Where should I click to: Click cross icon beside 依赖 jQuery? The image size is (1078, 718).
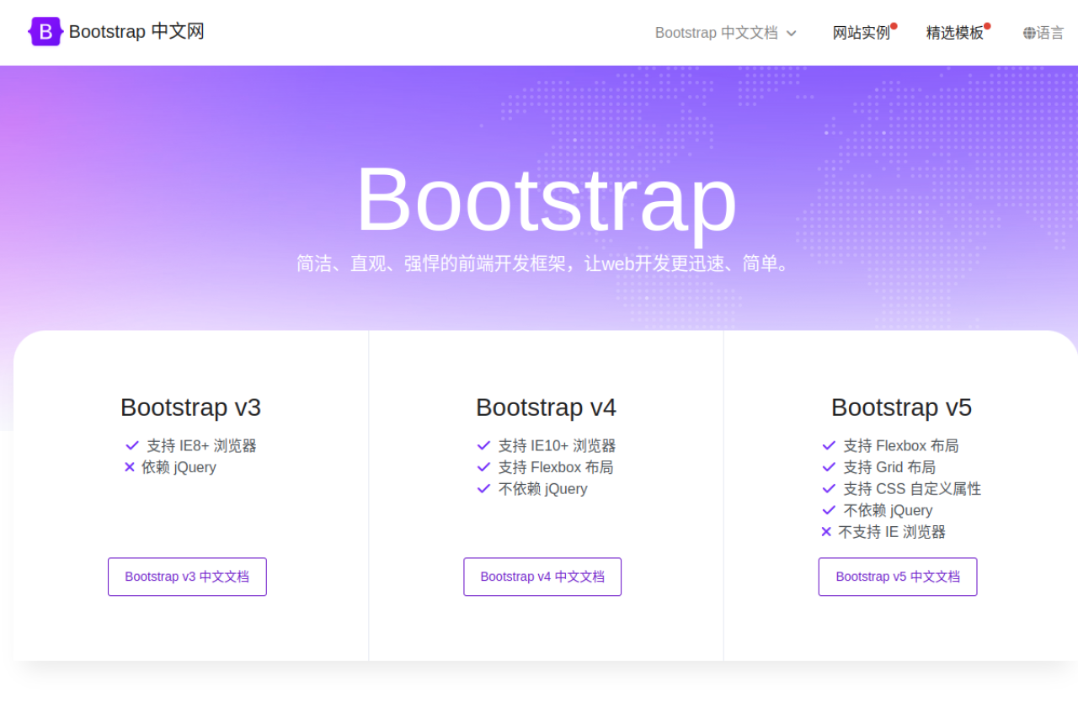130,467
